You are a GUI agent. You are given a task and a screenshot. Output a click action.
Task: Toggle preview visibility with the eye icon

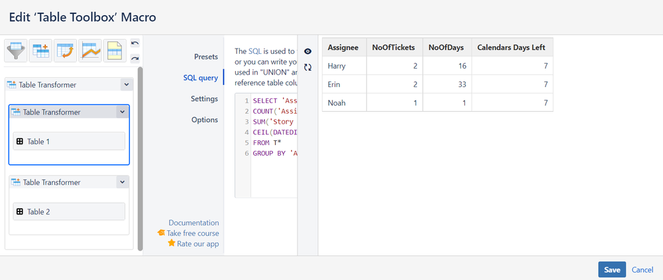click(308, 51)
